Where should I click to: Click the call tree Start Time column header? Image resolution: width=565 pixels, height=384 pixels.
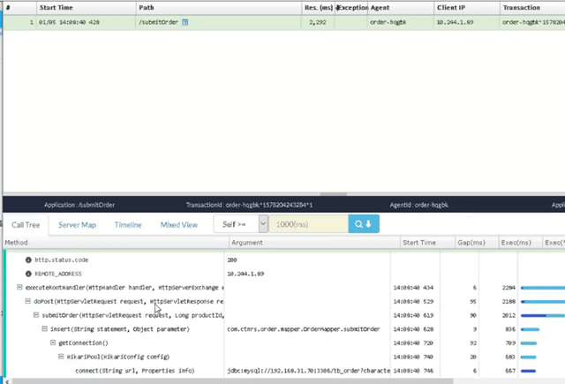click(427, 243)
